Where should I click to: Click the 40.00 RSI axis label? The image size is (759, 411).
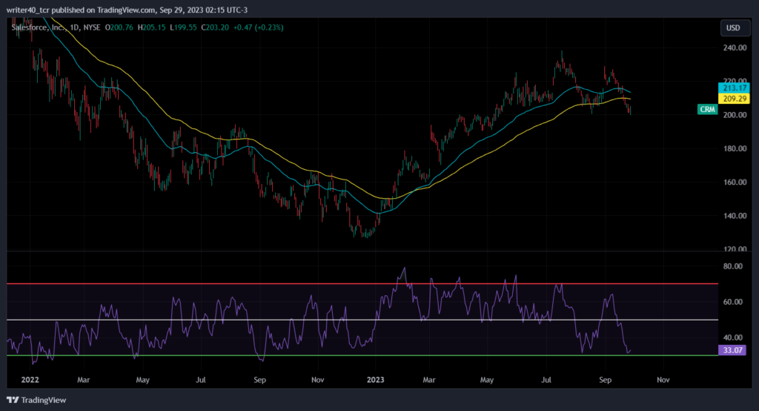point(733,338)
